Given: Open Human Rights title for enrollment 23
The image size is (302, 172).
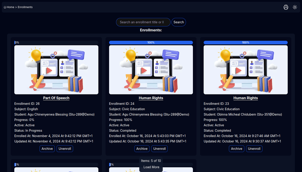Looking at the screenshot, I should click(246, 98).
